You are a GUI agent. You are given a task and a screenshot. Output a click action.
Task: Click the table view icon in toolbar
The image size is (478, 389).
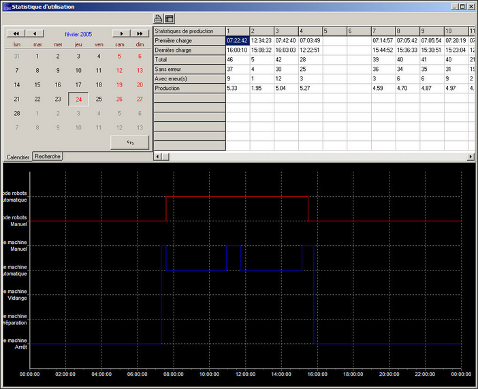coord(169,18)
